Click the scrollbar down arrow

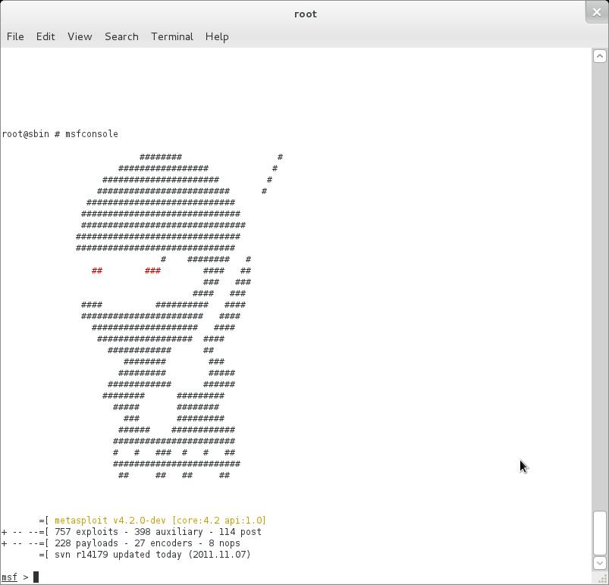click(599, 563)
